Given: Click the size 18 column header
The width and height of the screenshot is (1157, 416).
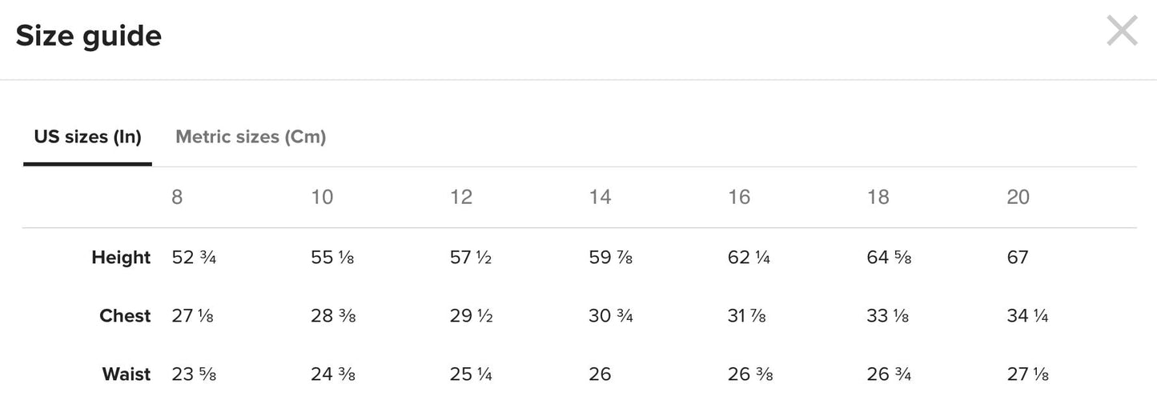Looking at the screenshot, I should (878, 198).
